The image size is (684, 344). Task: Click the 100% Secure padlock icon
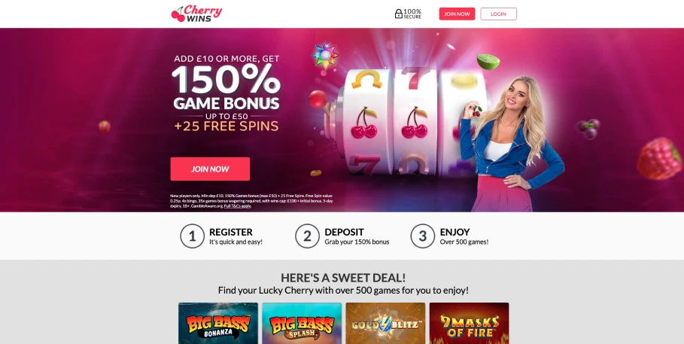click(398, 14)
